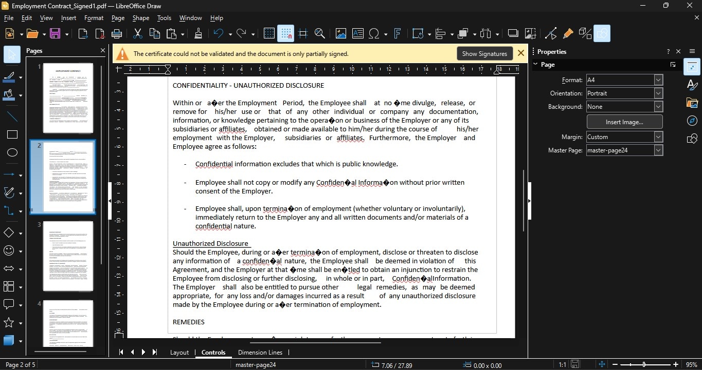Expand Margin dropdown showing Custom
The height and width of the screenshot is (370, 702).
tap(658, 137)
